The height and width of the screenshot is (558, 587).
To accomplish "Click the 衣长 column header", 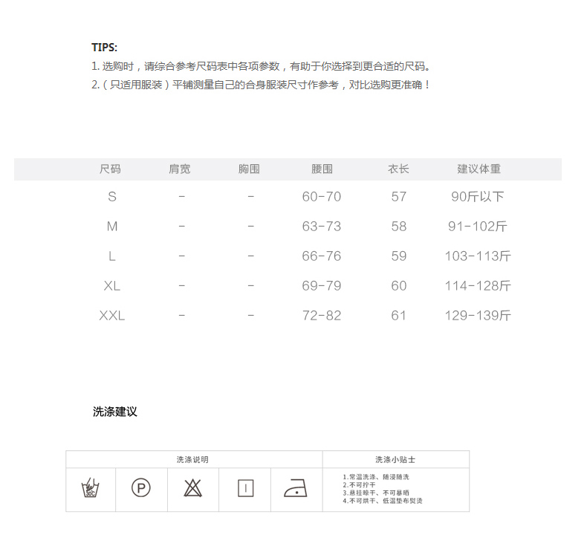I will (398, 169).
